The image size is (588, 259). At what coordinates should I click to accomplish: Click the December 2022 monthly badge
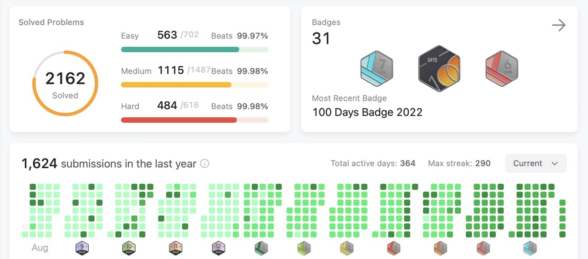tap(218, 248)
